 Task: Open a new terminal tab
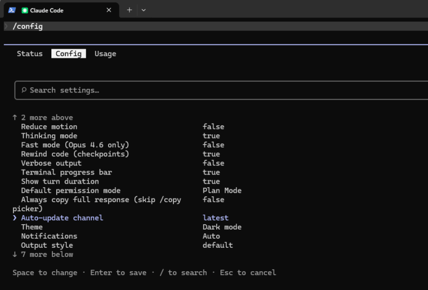[x=129, y=10]
